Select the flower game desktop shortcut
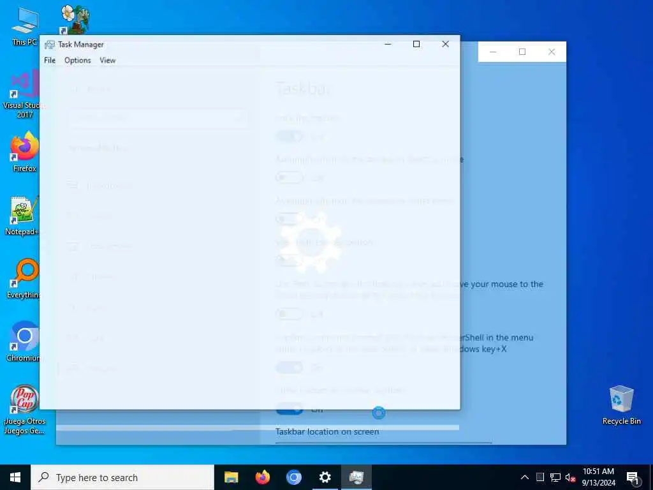The width and height of the screenshot is (653, 490). click(x=75, y=20)
